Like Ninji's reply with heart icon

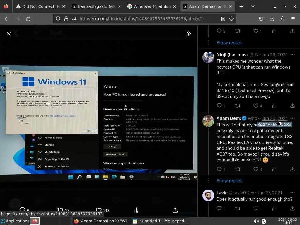click(x=256, y=105)
